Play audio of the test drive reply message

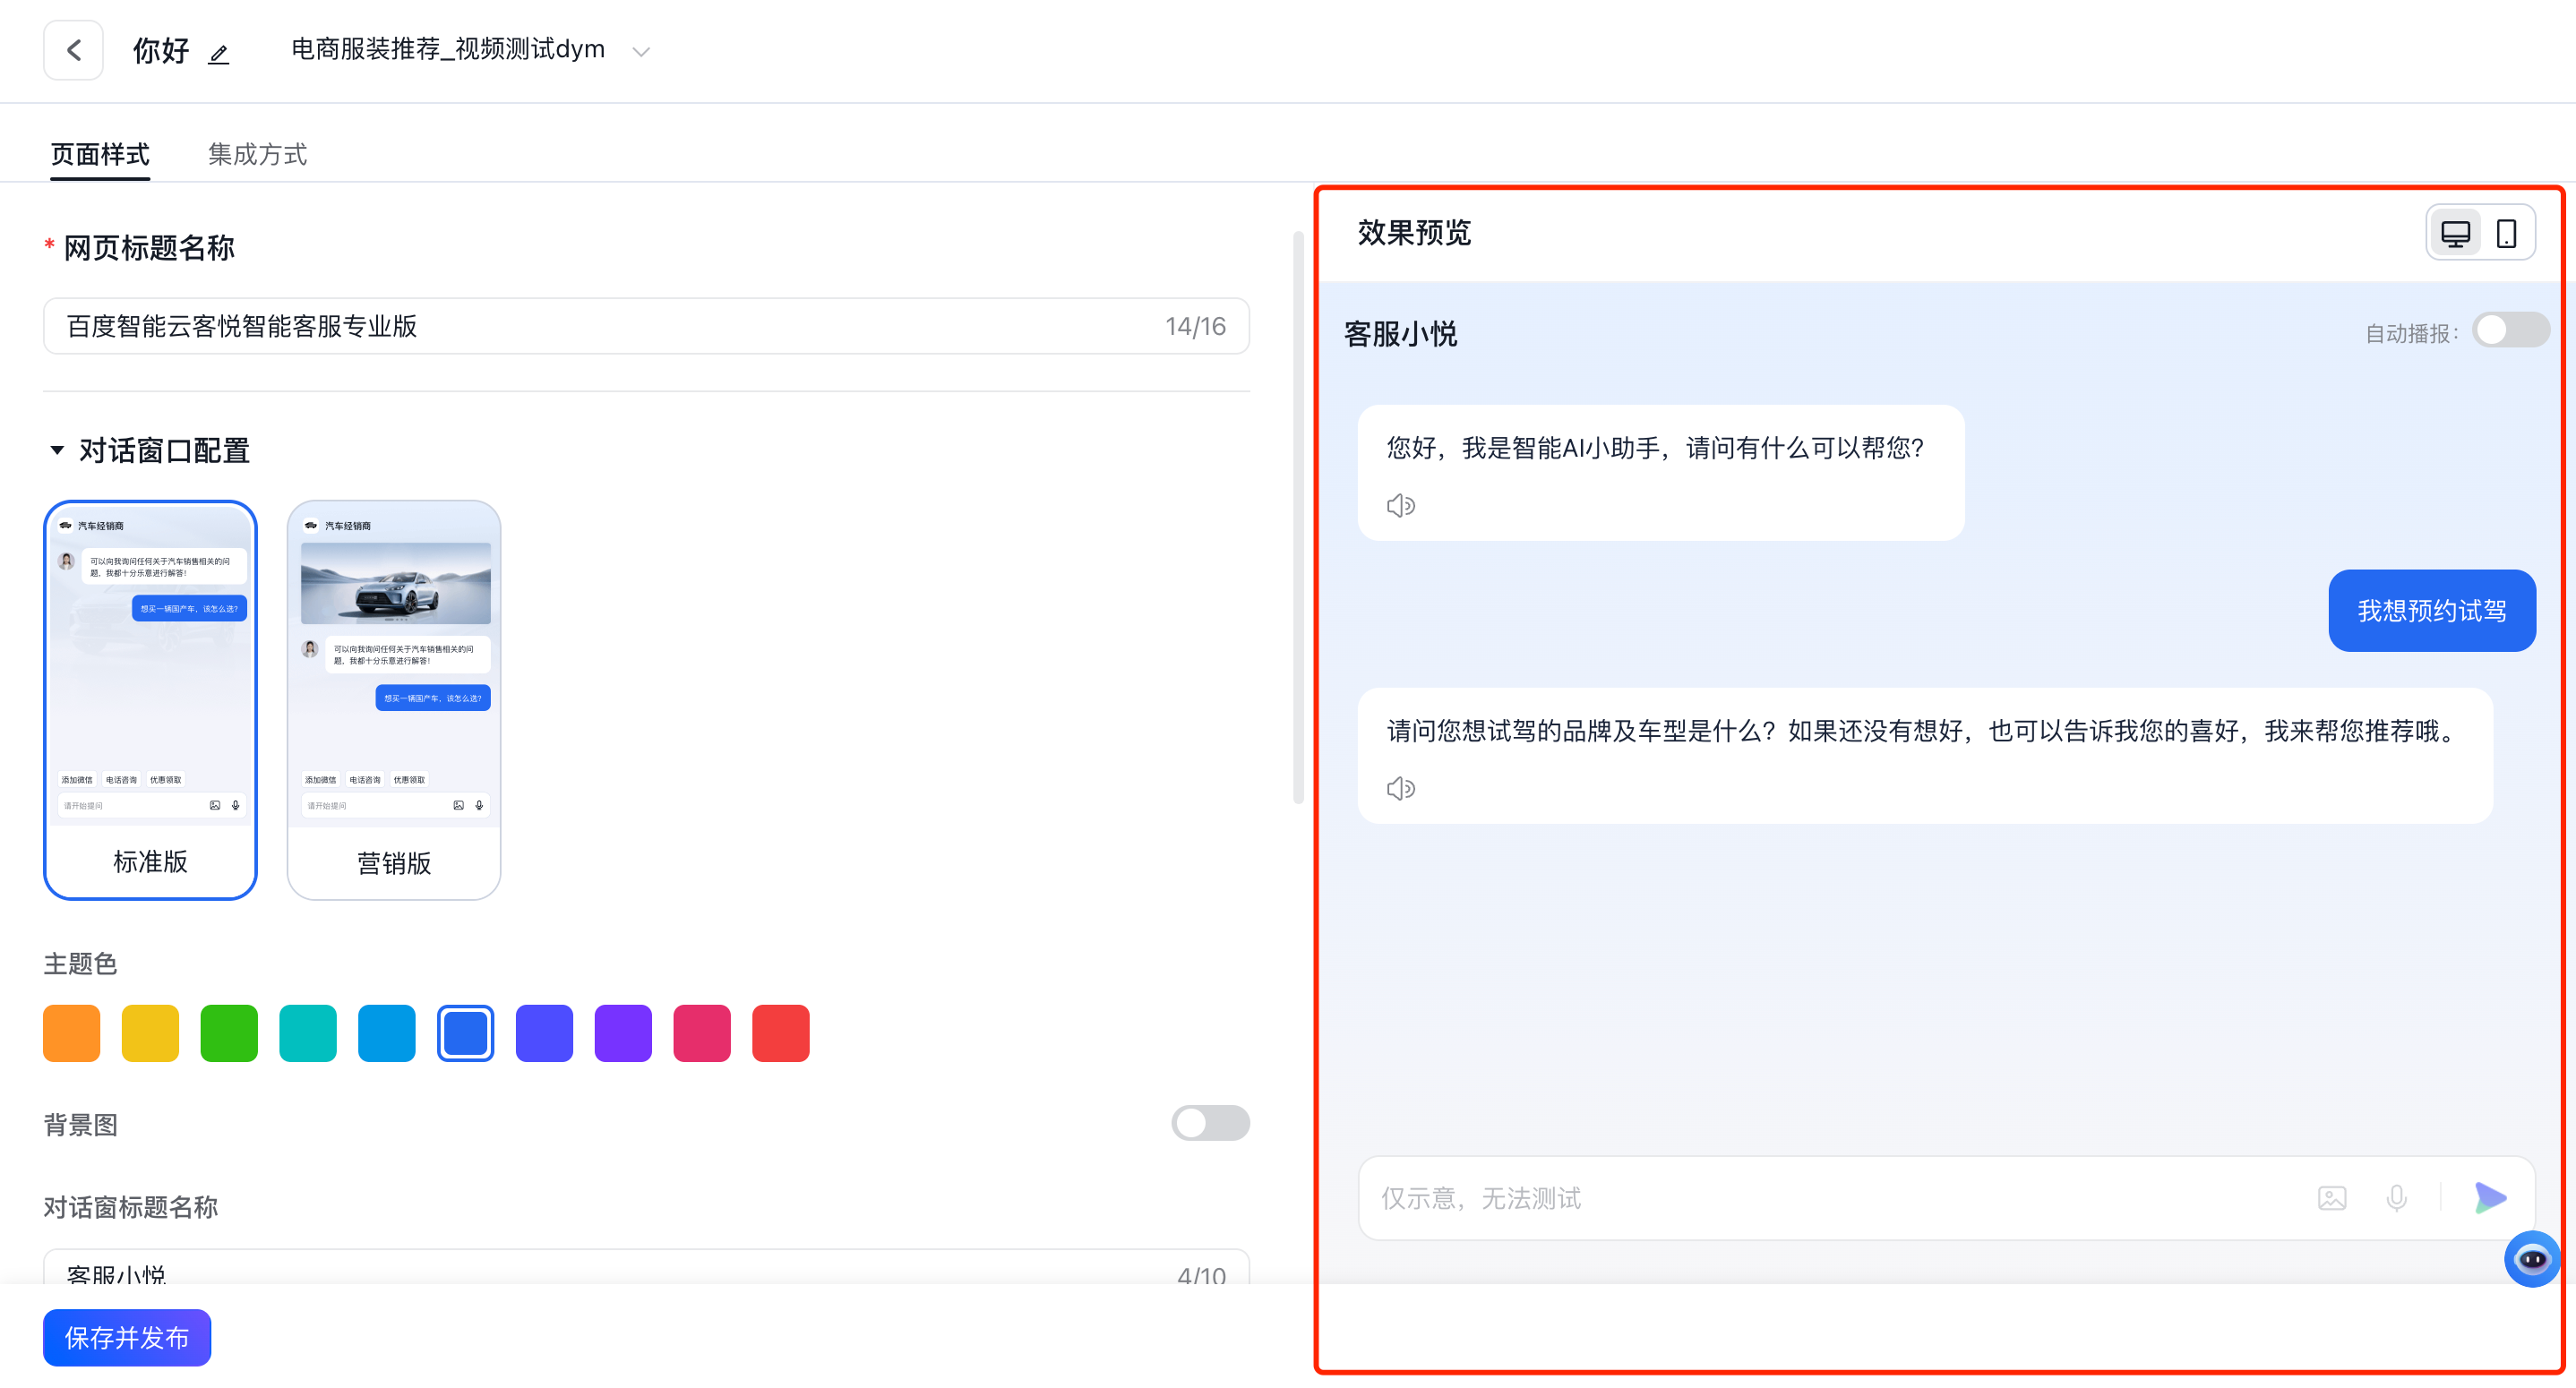[1401, 788]
